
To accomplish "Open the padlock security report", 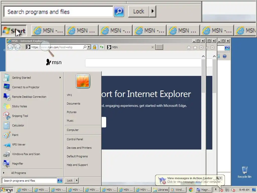I will [94, 47].
